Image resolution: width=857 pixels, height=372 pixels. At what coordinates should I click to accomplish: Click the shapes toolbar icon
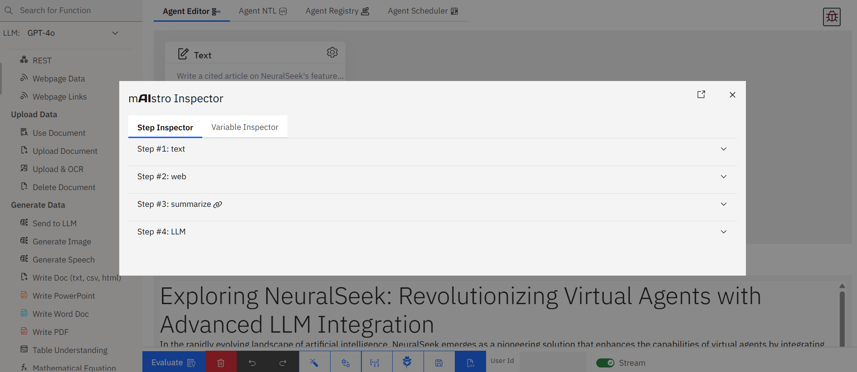click(x=346, y=362)
